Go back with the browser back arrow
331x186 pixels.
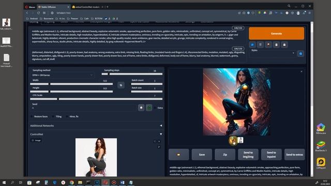27,13
